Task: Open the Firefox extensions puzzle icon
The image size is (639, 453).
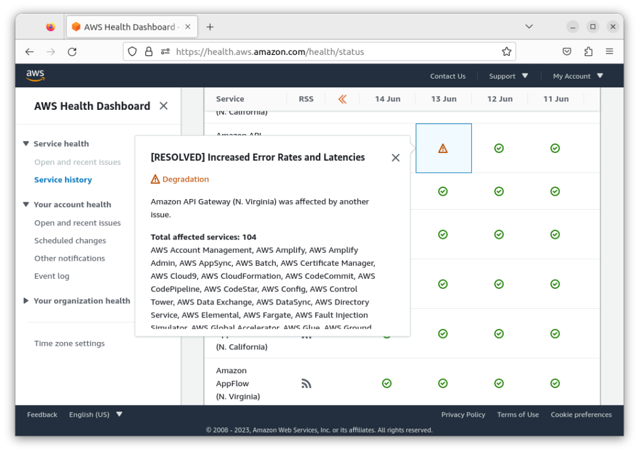Action: click(x=588, y=52)
